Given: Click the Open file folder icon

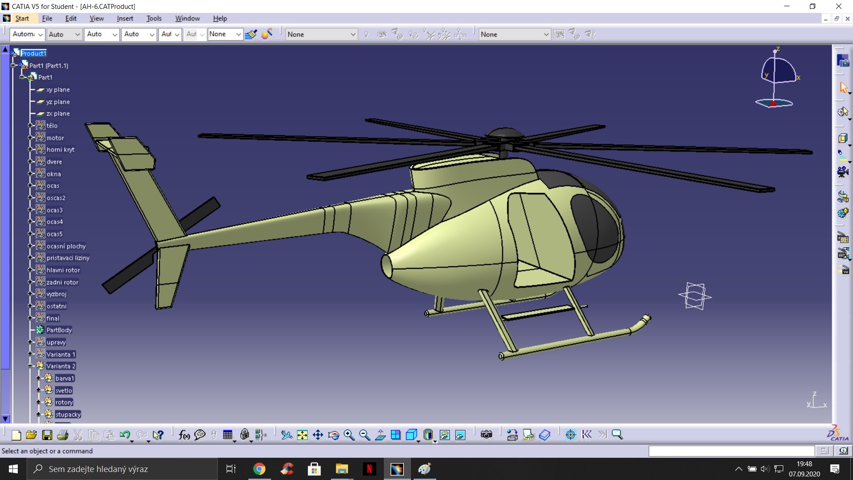Looking at the screenshot, I should (x=31, y=435).
